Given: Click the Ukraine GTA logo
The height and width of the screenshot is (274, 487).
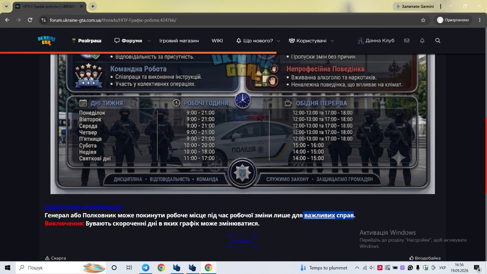Looking at the screenshot, I should point(47,40).
